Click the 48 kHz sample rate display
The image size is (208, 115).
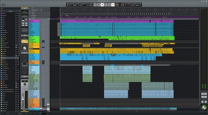(x=8, y=114)
